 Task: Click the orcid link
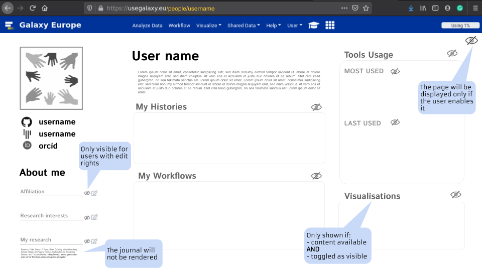pos(48,146)
